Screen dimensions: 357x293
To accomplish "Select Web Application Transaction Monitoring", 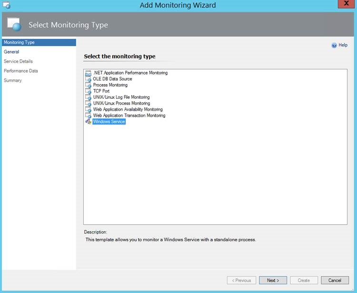I will tap(129, 115).
